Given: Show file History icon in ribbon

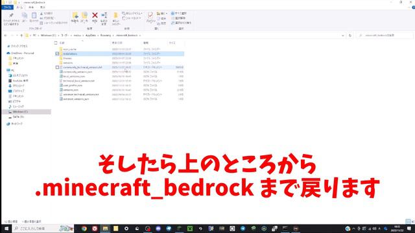Looking at the screenshot, I should (158, 23).
